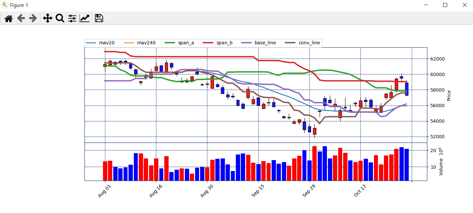
Task: Click the Volume axis label
Action: click(x=441, y=161)
